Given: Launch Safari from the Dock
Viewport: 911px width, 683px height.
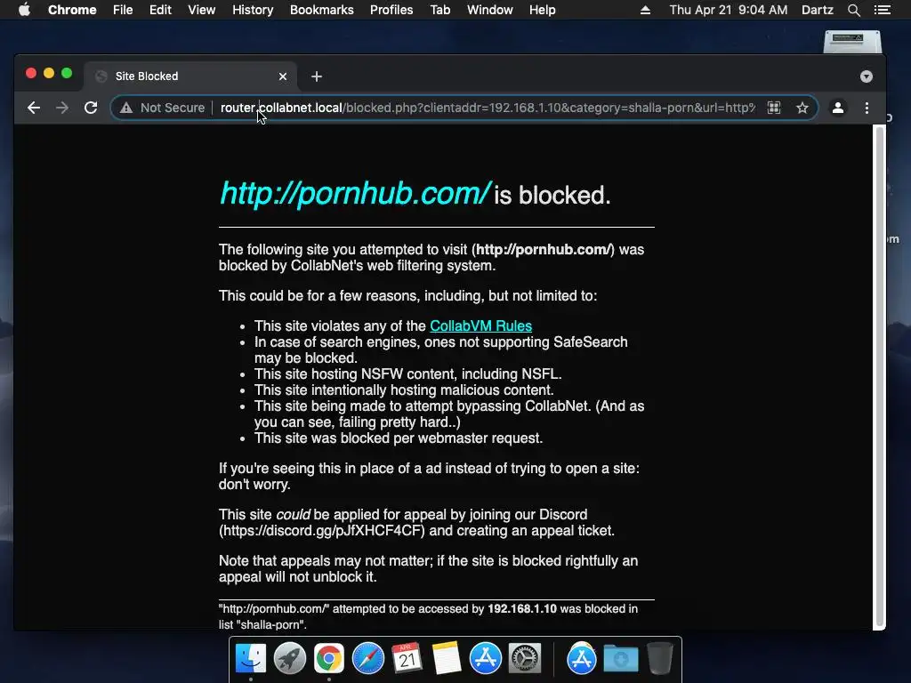Looking at the screenshot, I should (367, 659).
